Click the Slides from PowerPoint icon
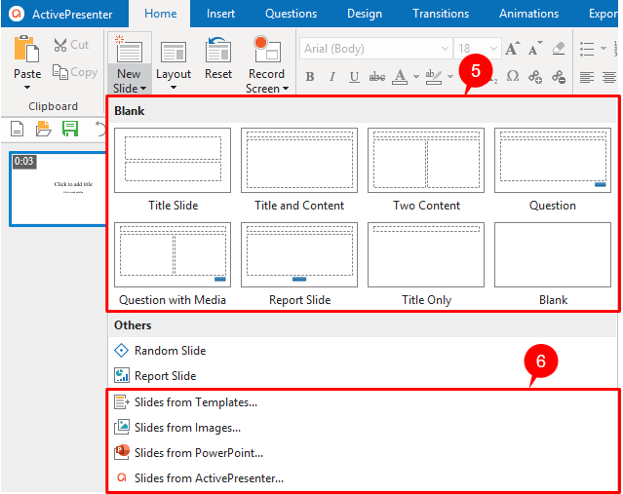The image size is (623, 494). click(x=122, y=452)
